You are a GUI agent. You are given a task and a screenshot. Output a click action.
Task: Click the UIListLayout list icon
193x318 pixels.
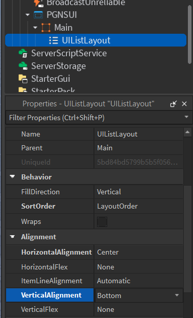coord(54,40)
